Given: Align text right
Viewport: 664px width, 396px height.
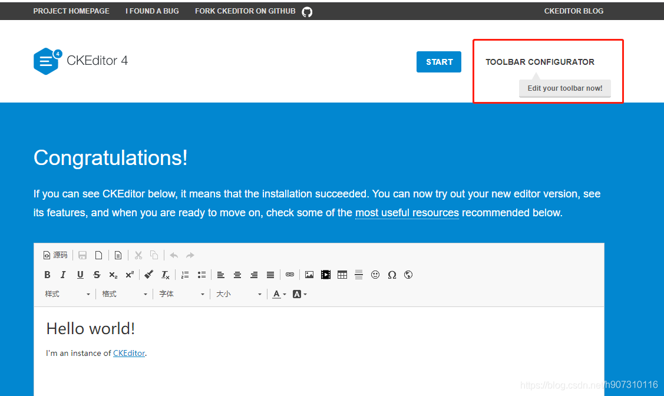Looking at the screenshot, I should click(254, 275).
